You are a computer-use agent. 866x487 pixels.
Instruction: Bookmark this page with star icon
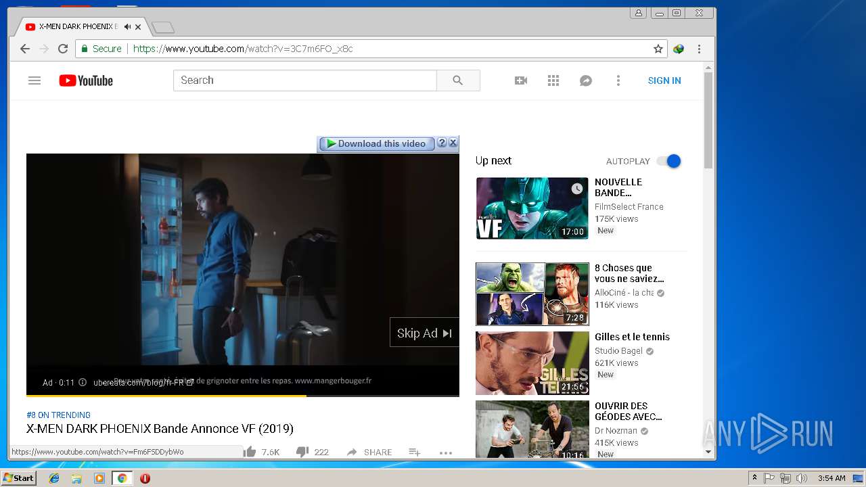(658, 49)
